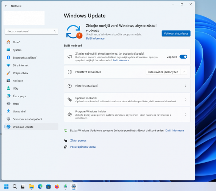Open the Pozastavit na jeden týden dropdown arrow
Image resolution: width=216 pixels, height=191 pixels.
click(x=184, y=72)
